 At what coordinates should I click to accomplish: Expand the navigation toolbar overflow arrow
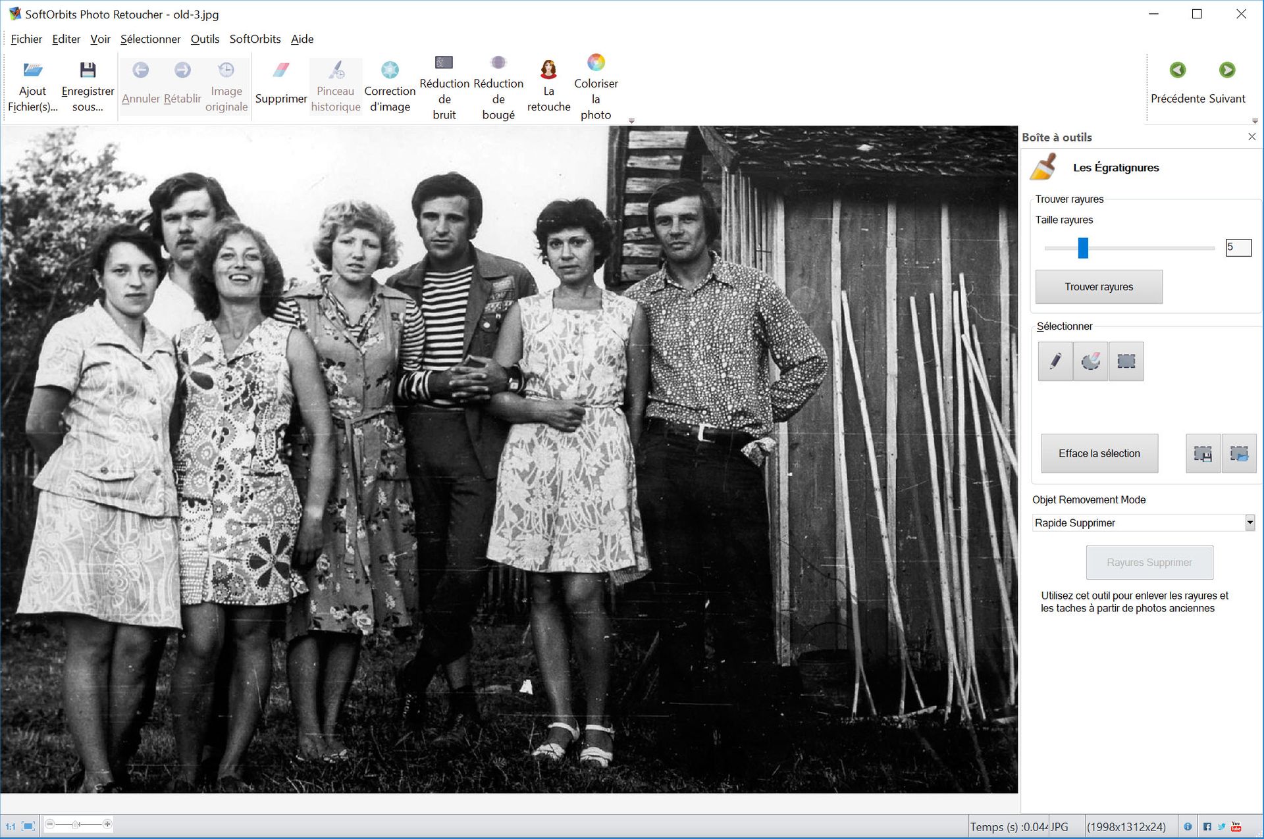tap(1255, 121)
